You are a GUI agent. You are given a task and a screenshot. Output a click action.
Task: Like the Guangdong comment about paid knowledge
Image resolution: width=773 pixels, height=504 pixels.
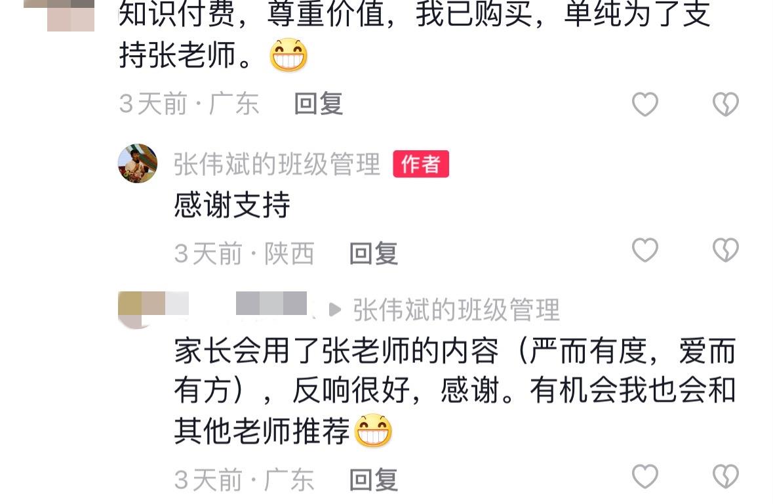[x=645, y=104]
